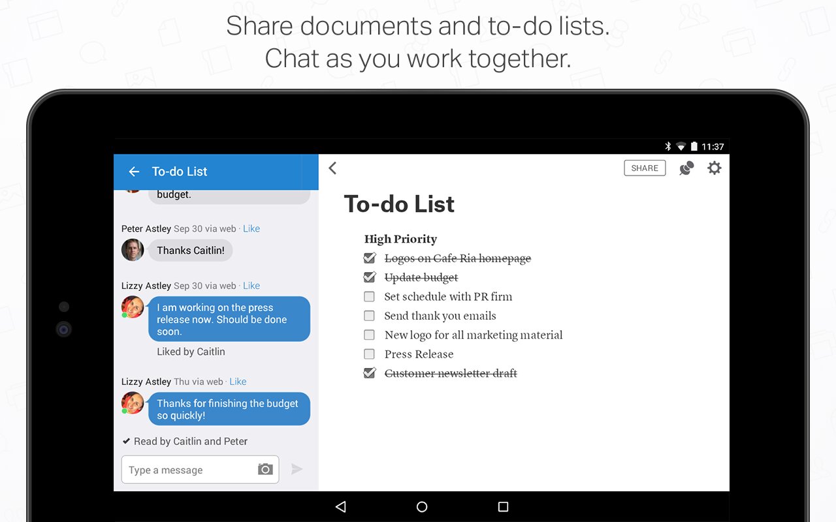Tap the camera icon in the message box

tap(265, 469)
